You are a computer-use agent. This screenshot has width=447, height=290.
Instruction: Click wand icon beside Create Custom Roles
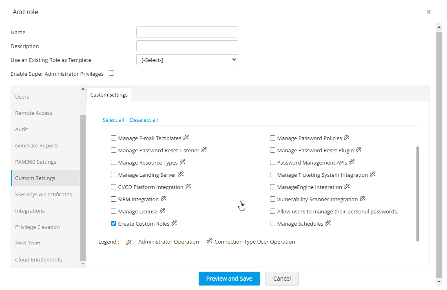(x=174, y=223)
